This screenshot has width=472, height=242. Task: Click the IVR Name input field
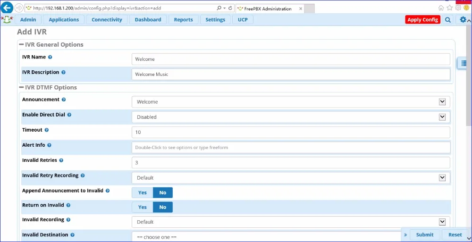click(291, 59)
